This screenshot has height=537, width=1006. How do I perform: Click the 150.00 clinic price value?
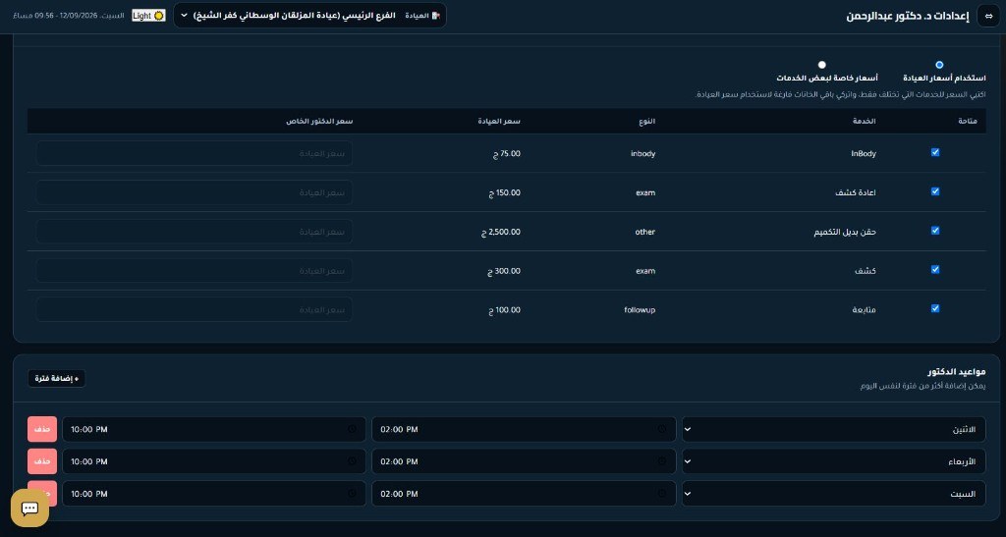(x=505, y=192)
